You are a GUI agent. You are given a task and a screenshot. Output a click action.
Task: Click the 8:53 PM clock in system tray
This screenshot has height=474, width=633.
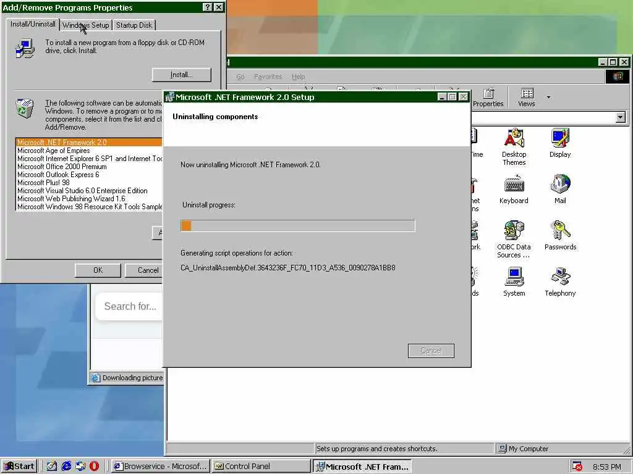pos(607,467)
